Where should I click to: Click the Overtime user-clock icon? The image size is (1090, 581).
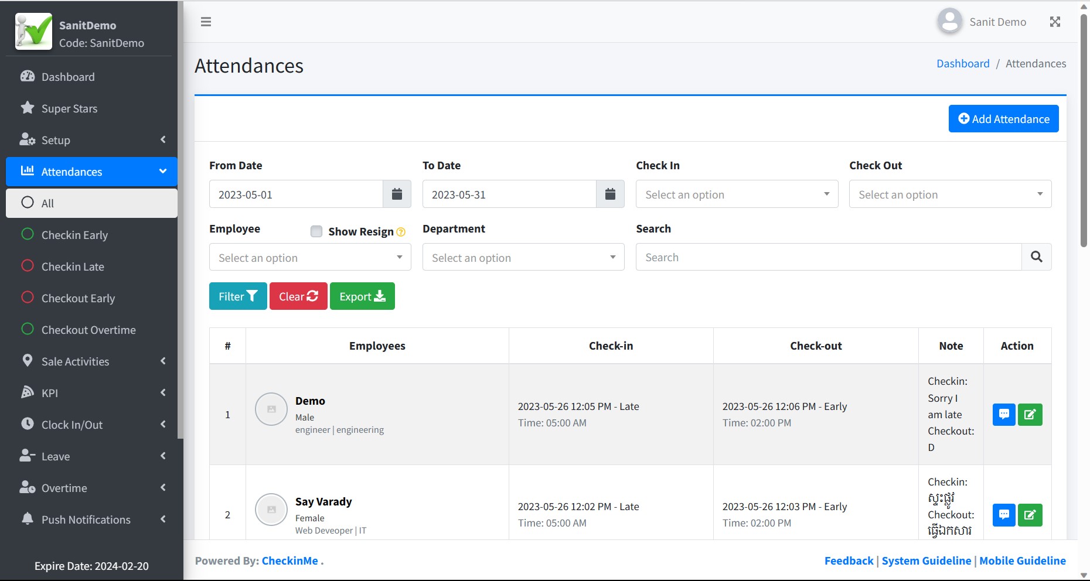(x=28, y=487)
